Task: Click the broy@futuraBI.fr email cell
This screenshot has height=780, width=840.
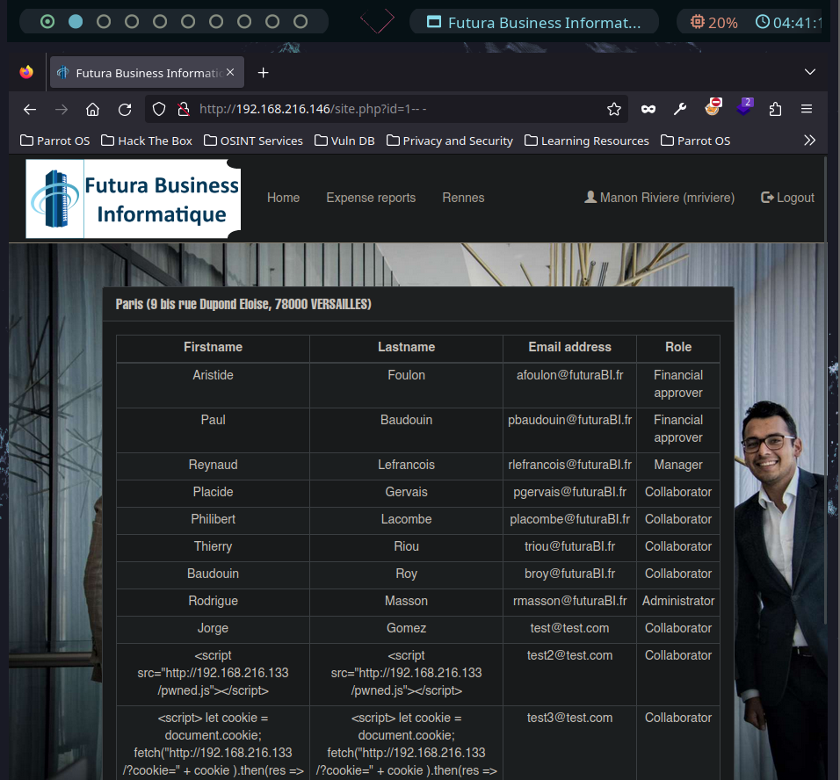Action: point(569,574)
